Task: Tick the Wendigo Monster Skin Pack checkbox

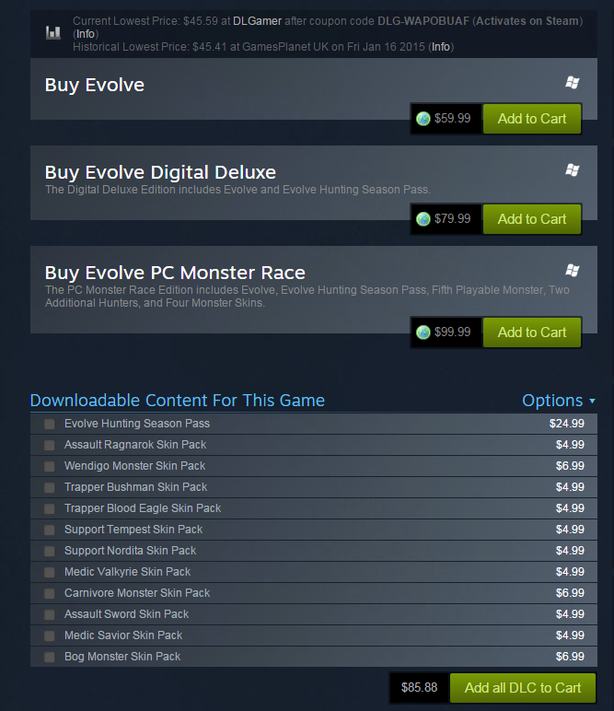Action: (x=50, y=466)
